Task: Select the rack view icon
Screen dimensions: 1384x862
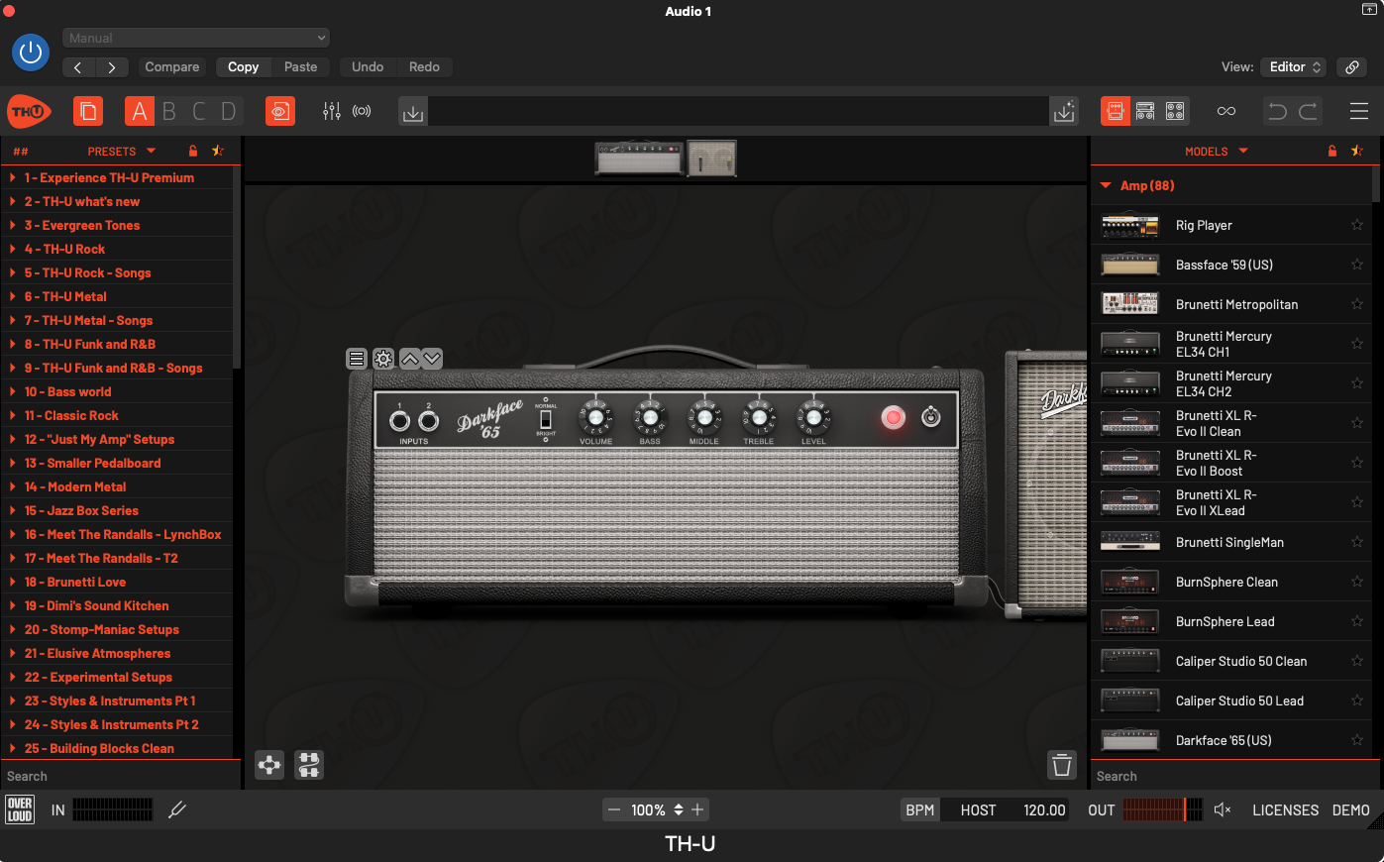Action: pyautogui.click(x=1145, y=111)
